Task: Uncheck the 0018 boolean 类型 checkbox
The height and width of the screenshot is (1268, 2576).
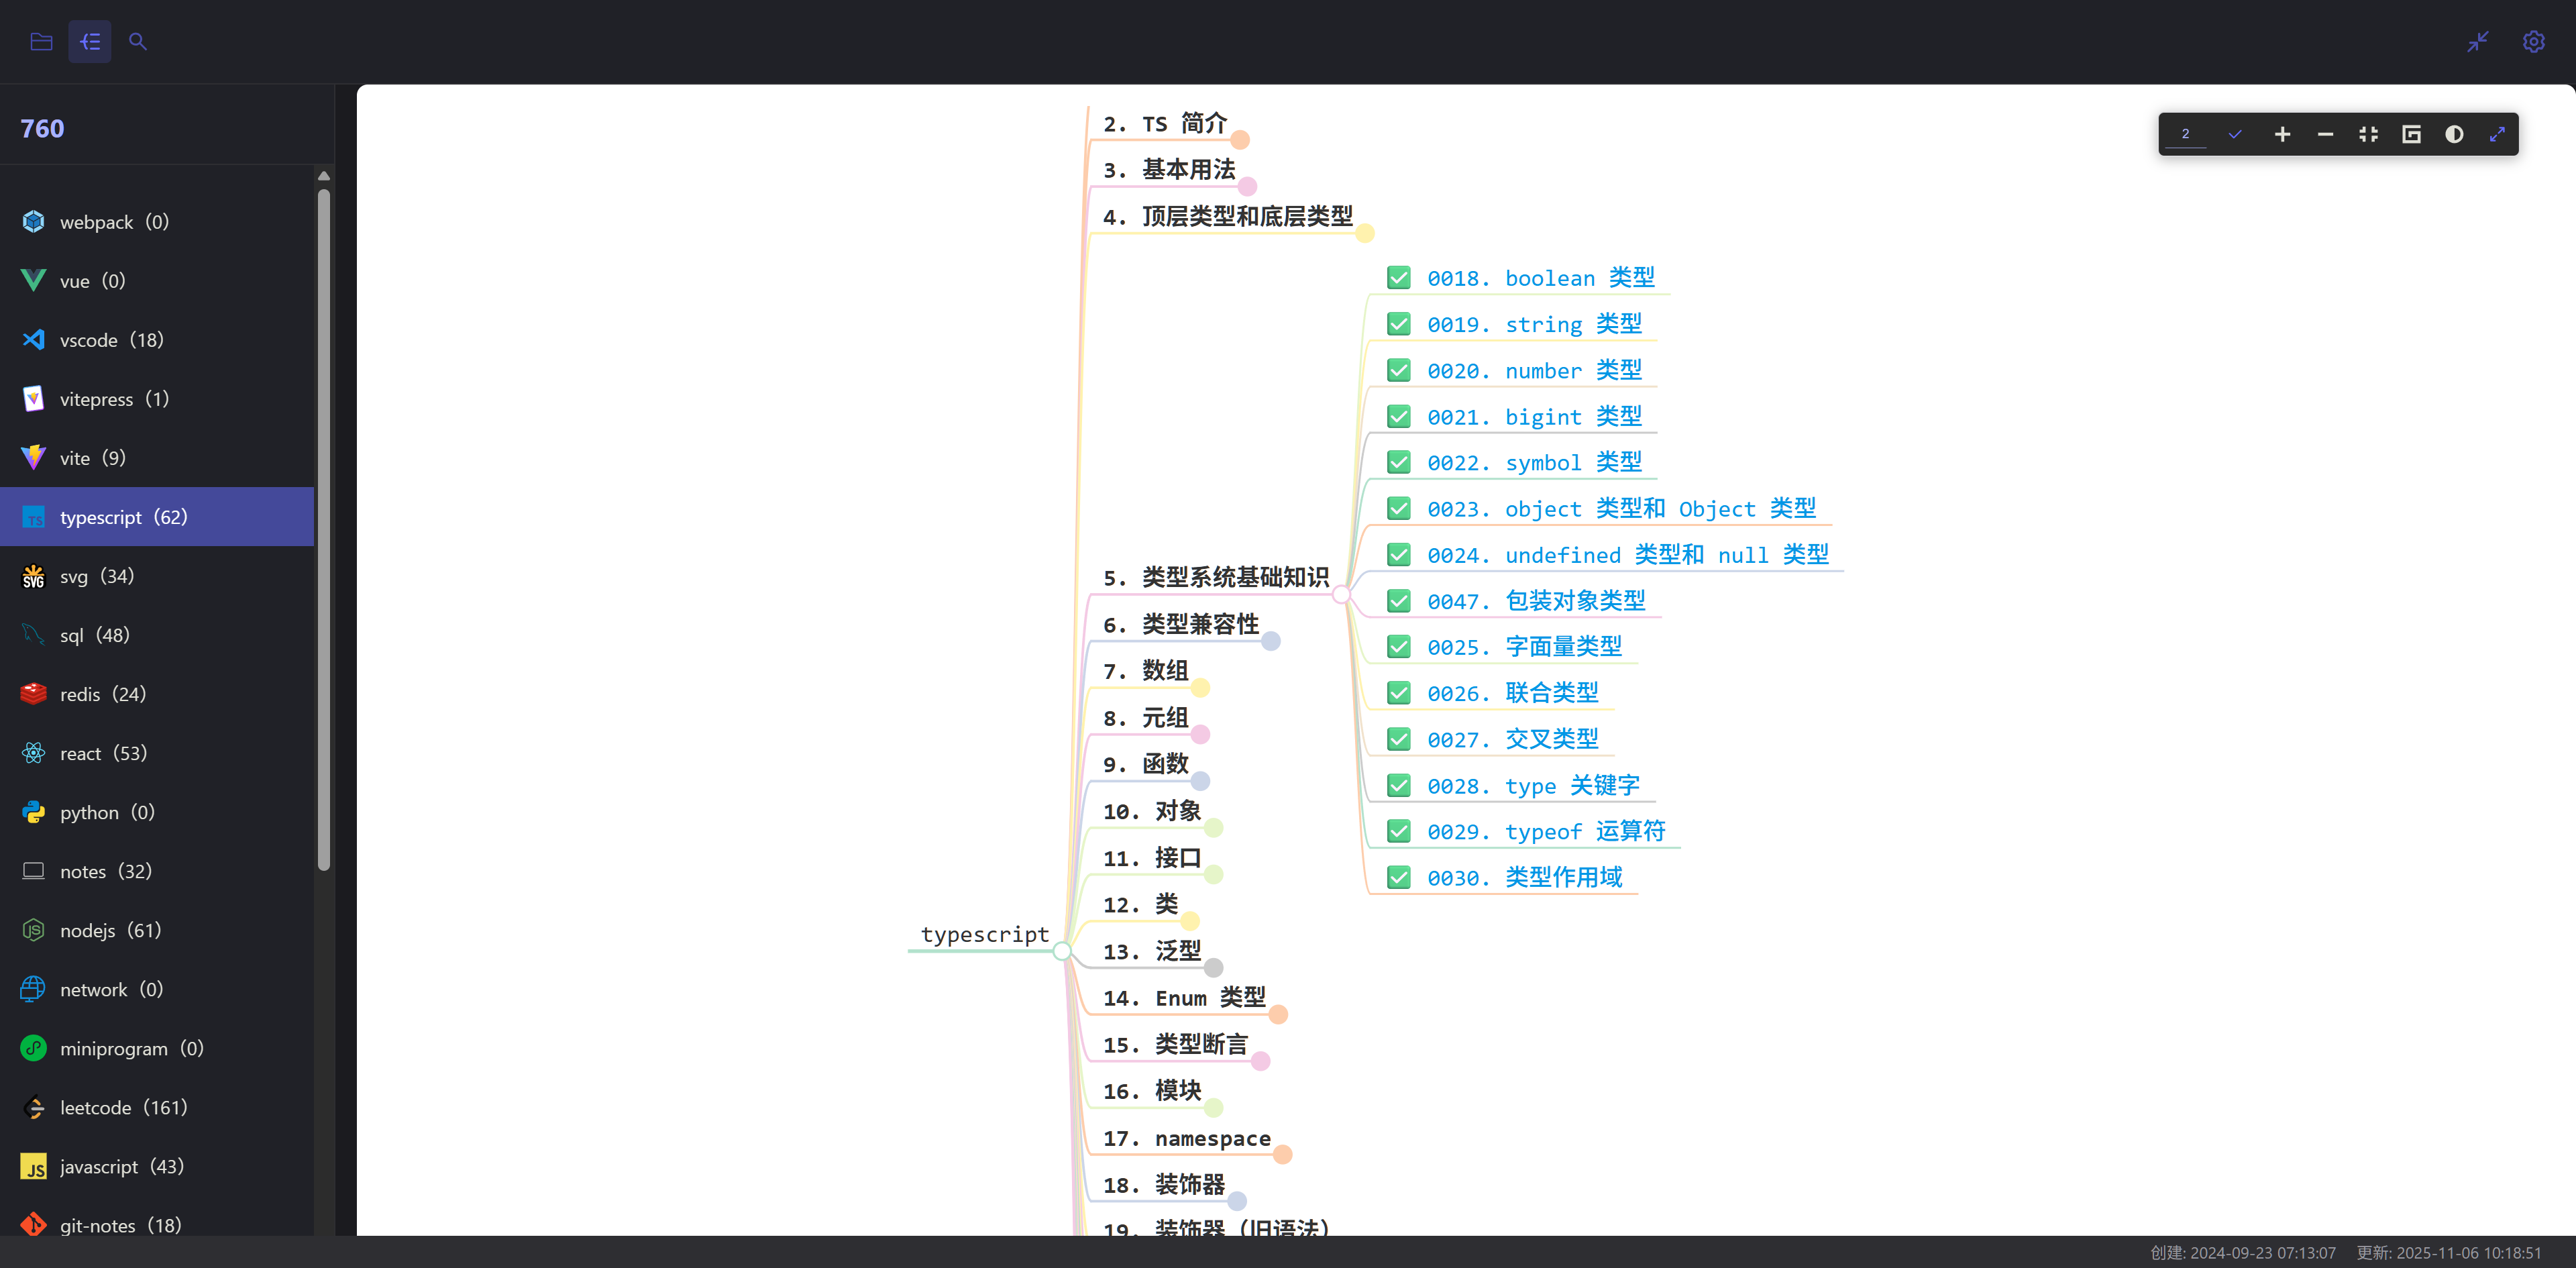Action: tap(1399, 278)
